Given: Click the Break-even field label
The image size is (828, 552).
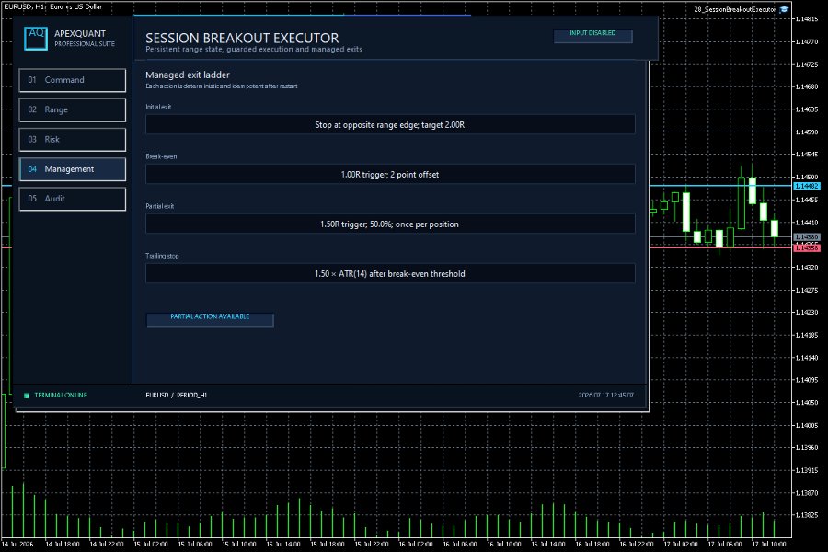Looking at the screenshot, I should pyautogui.click(x=161, y=156).
